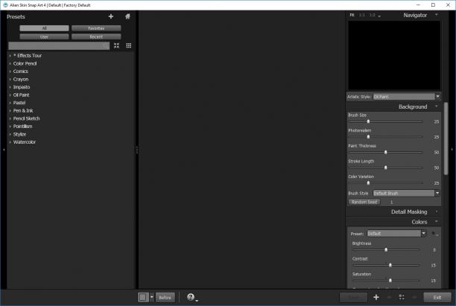This screenshot has width=456, height=306.
Task: Open the help question mark menu
Action: [x=191, y=297]
